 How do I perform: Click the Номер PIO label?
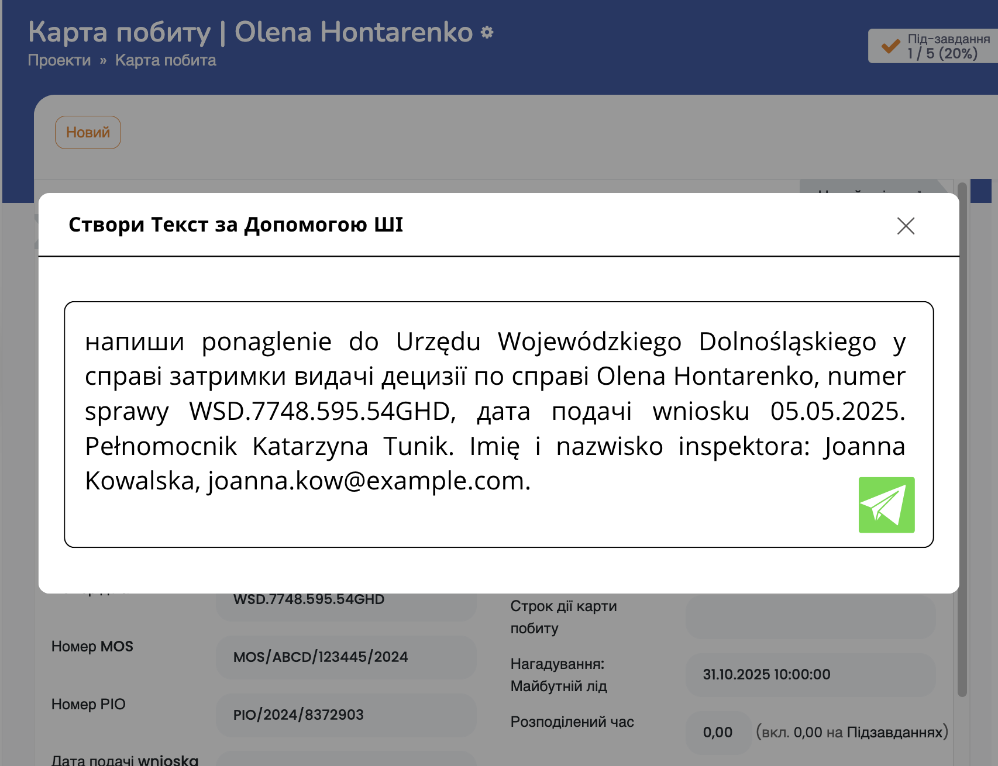(x=88, y=704)
